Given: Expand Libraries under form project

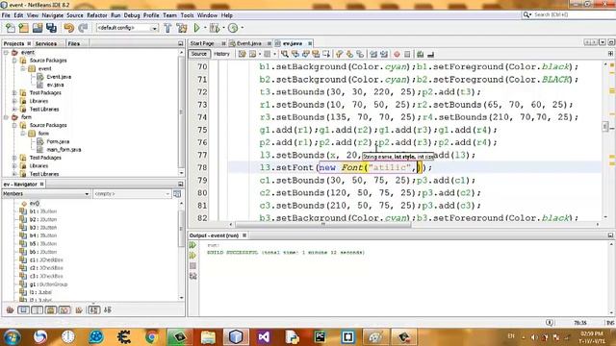Looking at the screenshot, I should 14,165.
